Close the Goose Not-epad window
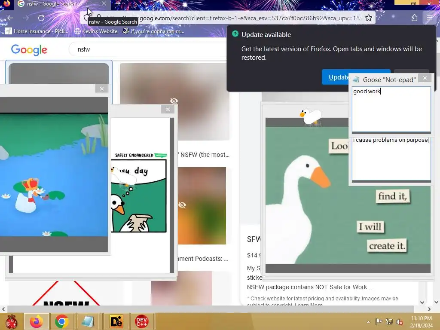 pyautogui.click(x=425, y=78)
